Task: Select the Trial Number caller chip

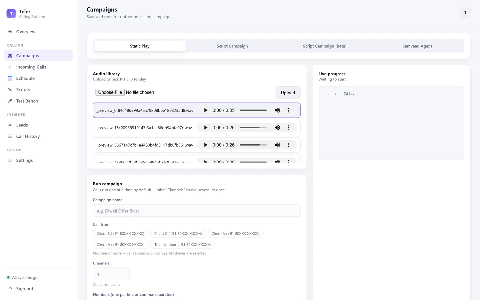Action: click(183, 244)
